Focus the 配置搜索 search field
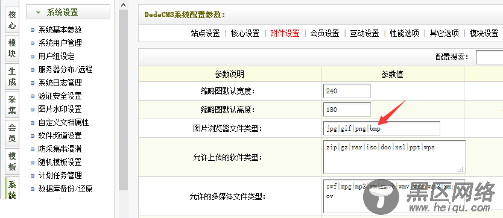The image size is (503, 218). coord(490,57)
